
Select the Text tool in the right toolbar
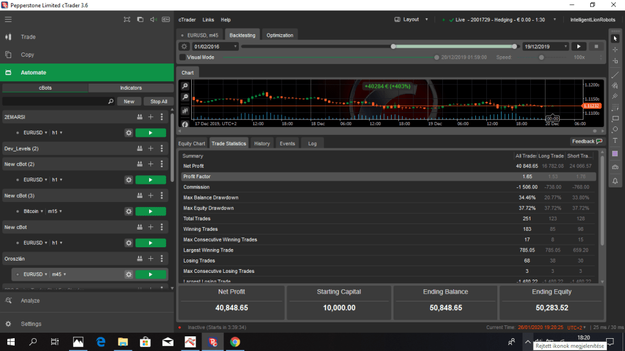[x=615, y=141]
